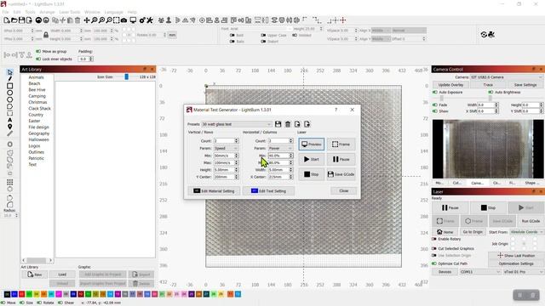Select the Position Laser pin tool
Viewport: 545px width, 306px height.
[x=9, y=127]
